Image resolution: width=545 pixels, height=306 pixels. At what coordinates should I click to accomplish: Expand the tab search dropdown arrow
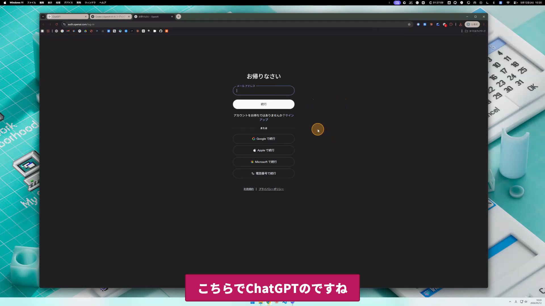43,17
